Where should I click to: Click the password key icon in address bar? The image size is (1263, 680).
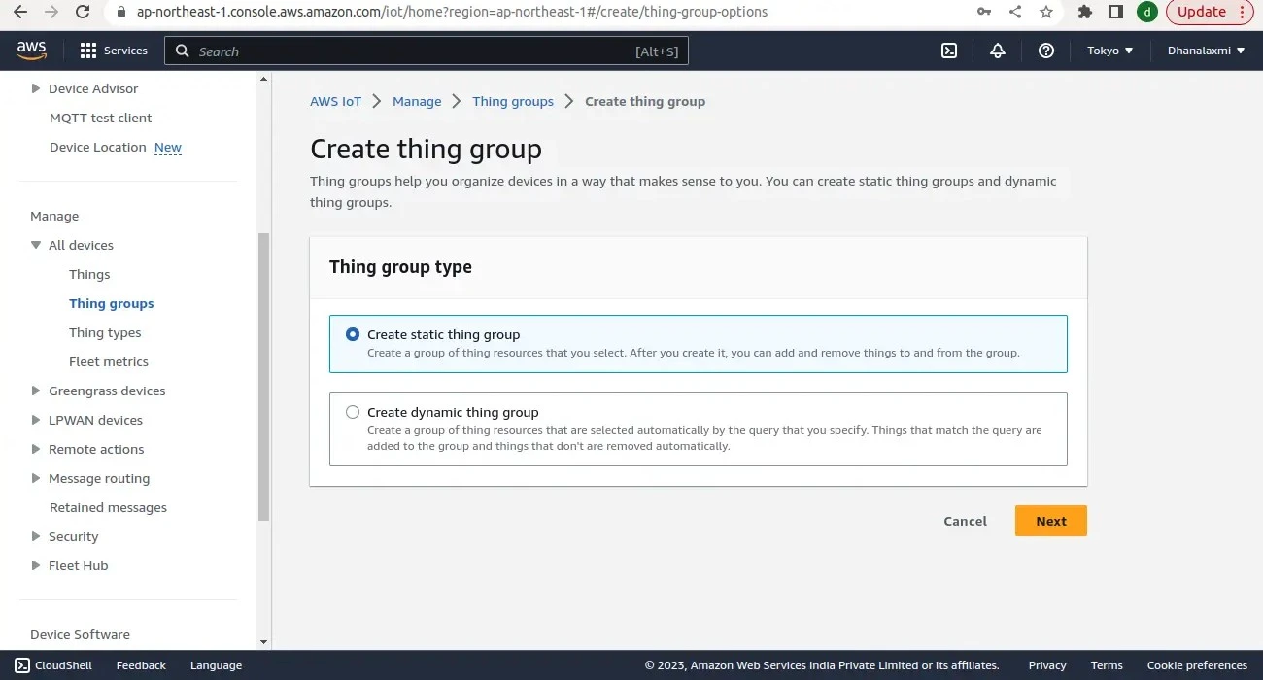(x=984, y=12)
